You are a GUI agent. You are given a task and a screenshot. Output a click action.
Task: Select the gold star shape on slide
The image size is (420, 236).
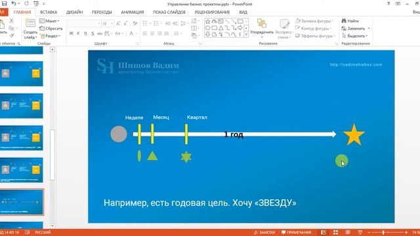pos(354,134)
